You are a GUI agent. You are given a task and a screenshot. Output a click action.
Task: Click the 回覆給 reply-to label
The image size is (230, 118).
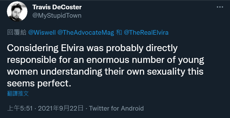click(17, 33)
